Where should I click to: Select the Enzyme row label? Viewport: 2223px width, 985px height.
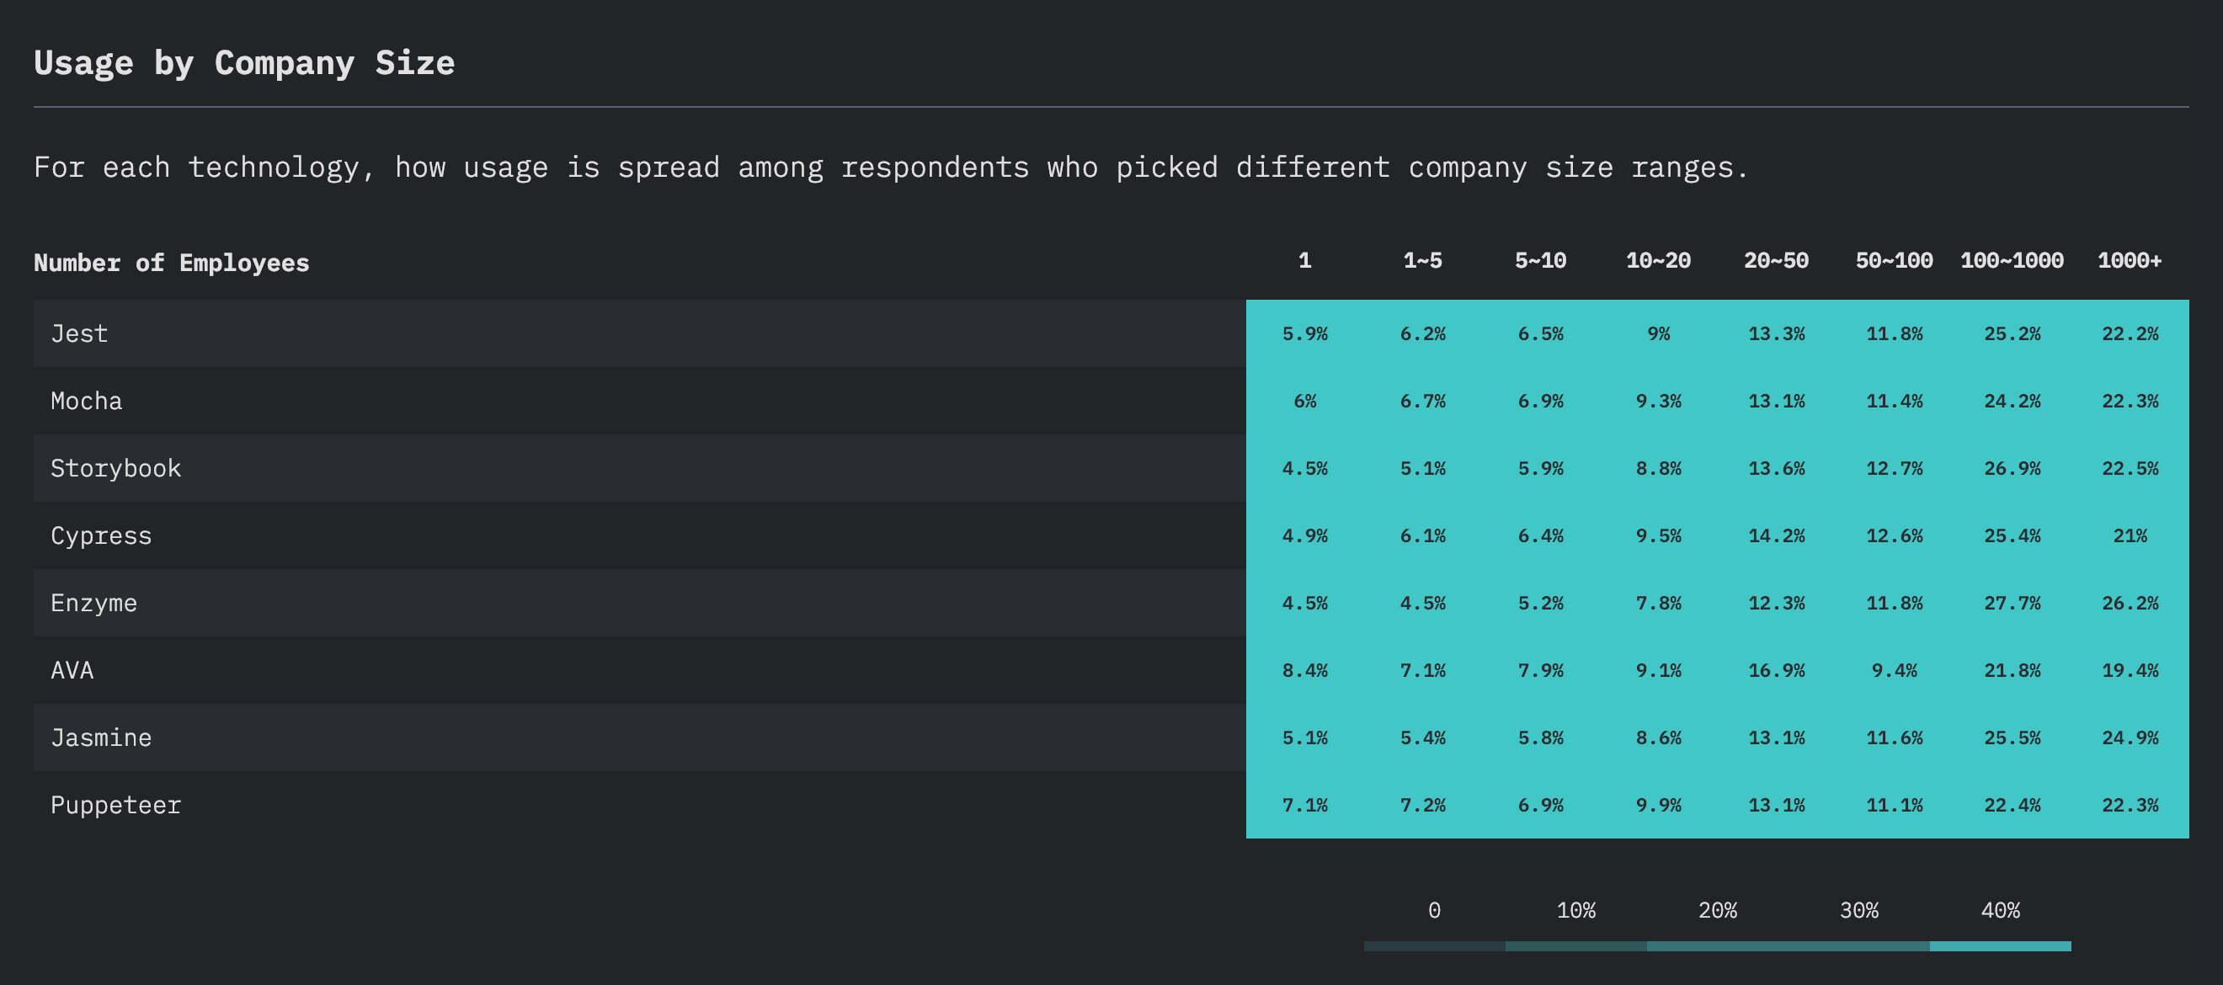point(93,603)
